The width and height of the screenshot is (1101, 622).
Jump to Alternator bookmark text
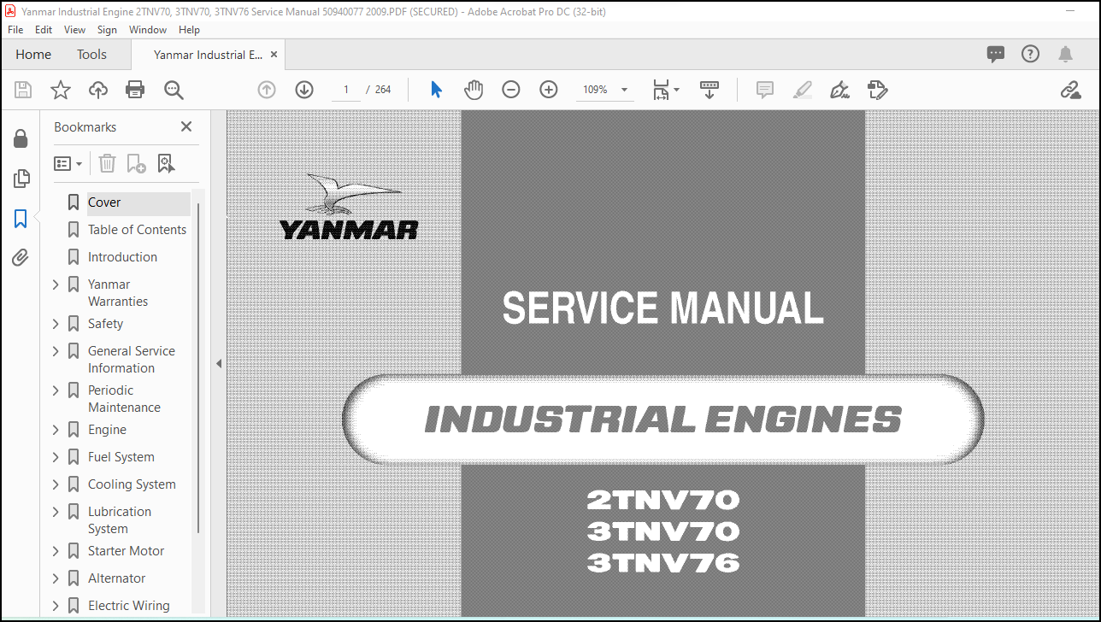116,578
